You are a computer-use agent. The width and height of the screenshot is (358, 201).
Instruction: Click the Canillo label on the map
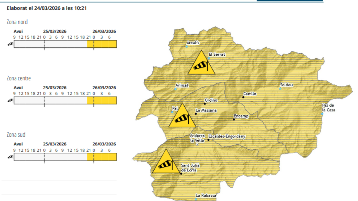250,94
